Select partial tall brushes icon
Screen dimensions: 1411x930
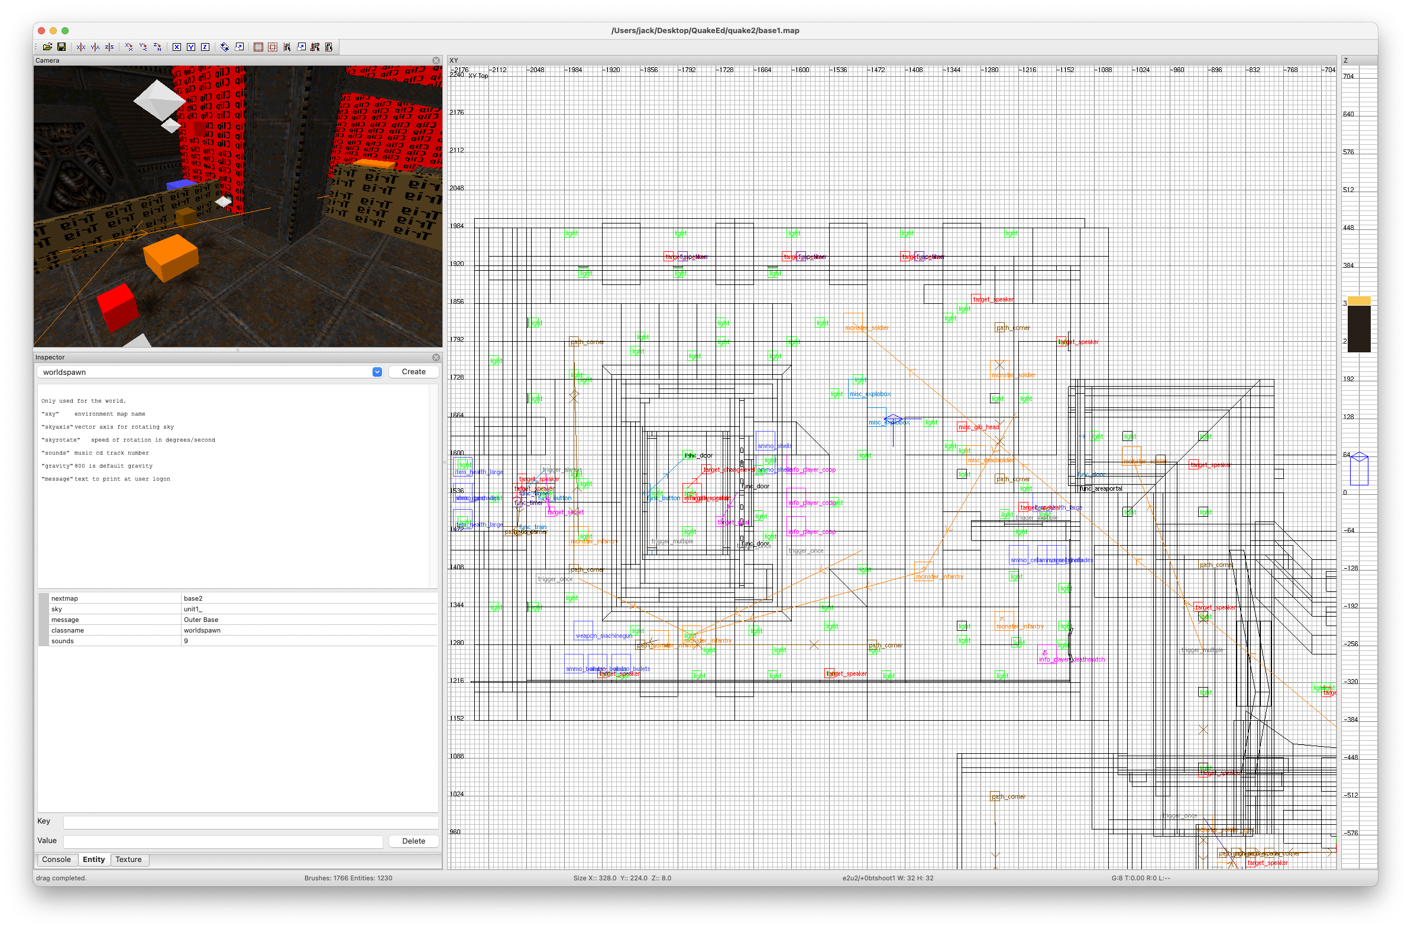287,47
